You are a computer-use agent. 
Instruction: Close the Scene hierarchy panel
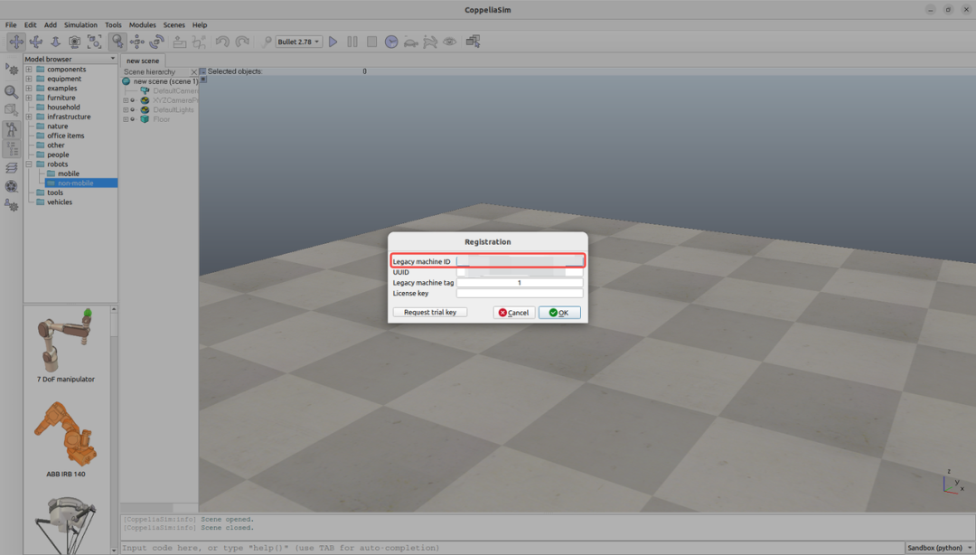[x=193, y=72]
